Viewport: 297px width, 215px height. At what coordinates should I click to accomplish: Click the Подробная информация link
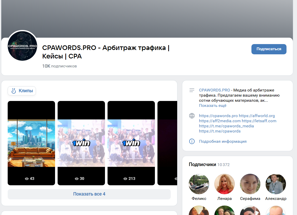click(x=223, y=141)
